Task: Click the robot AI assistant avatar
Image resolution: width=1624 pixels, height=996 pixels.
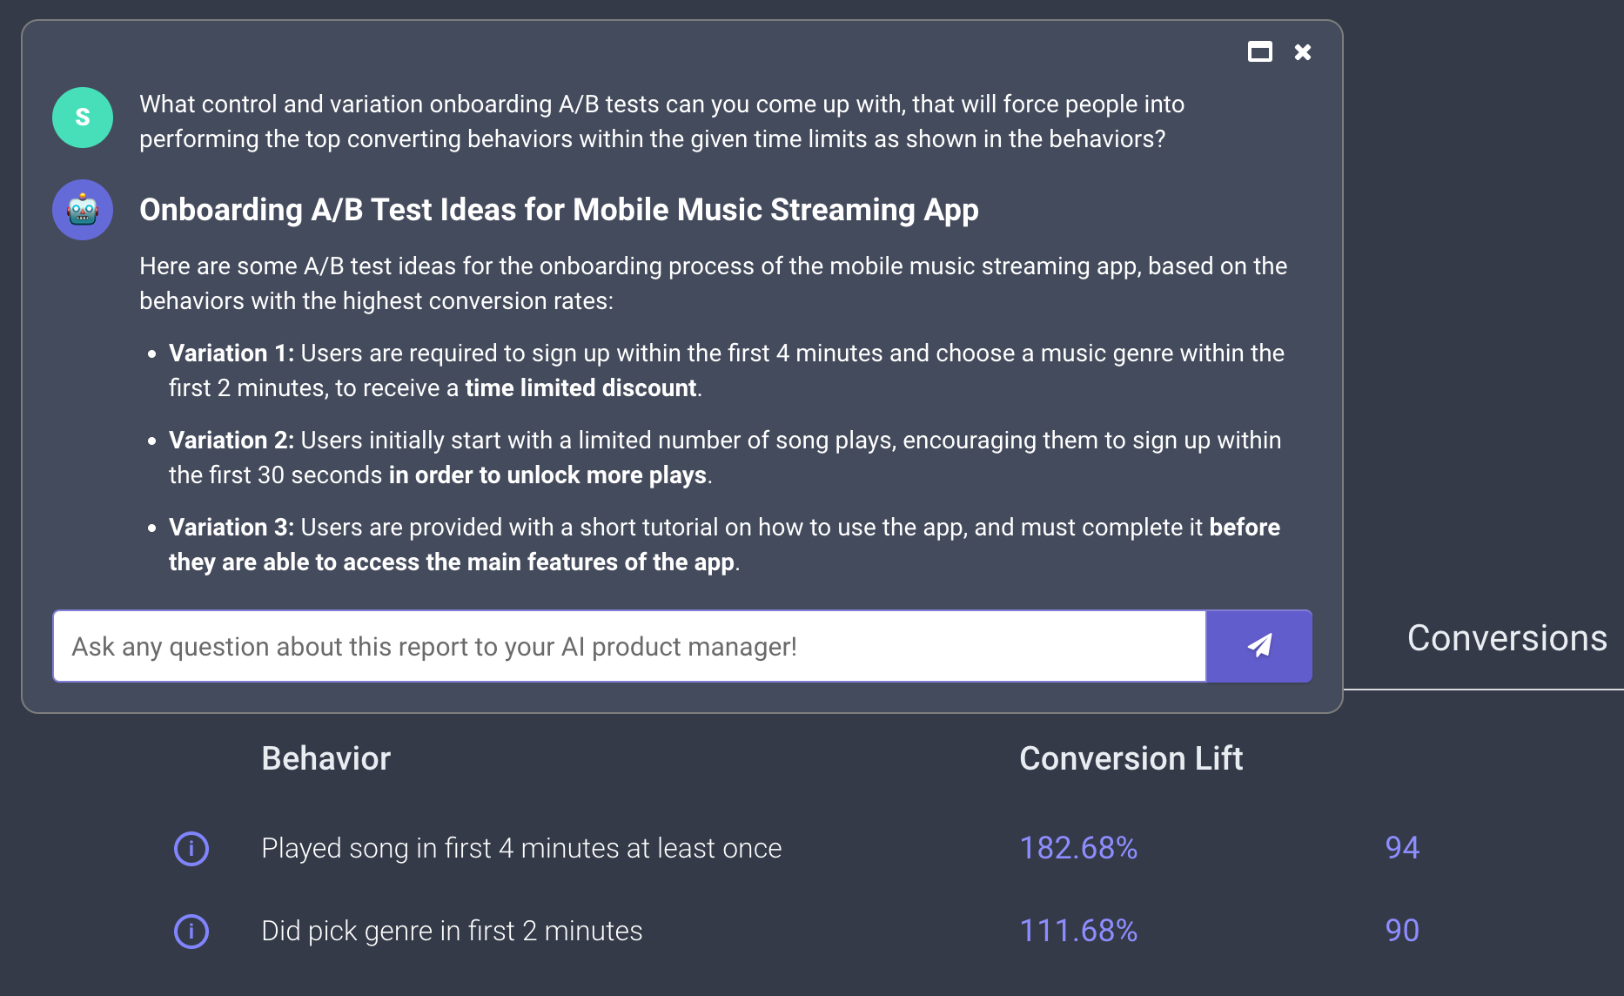Action: [83, 210]
